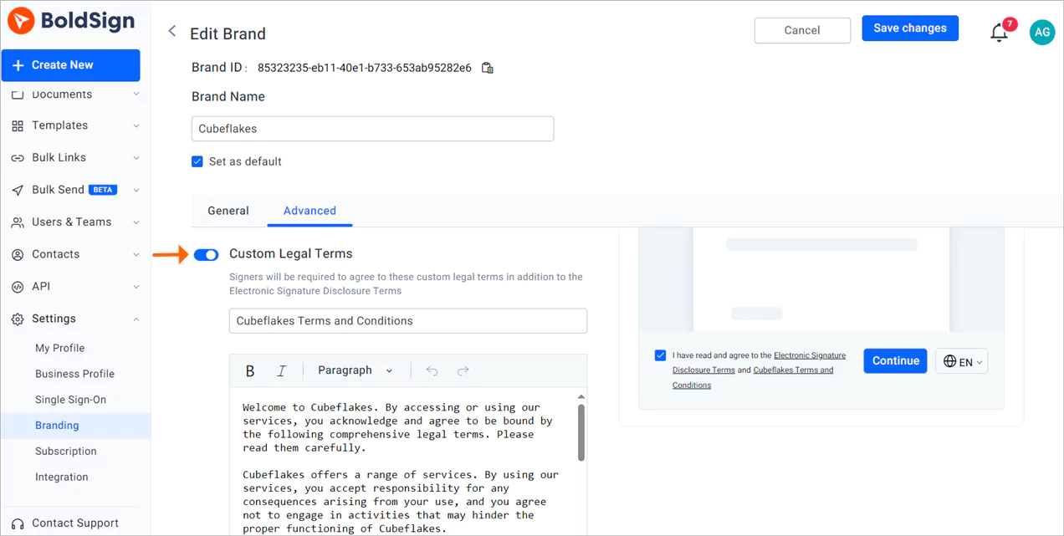
Task: Expand the Documents menu chevron
Action: tap(136, 94)
